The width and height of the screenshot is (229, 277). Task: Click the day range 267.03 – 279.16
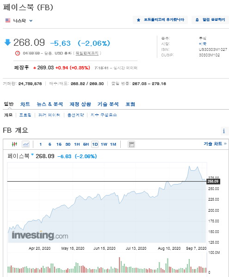coord(149,84)
